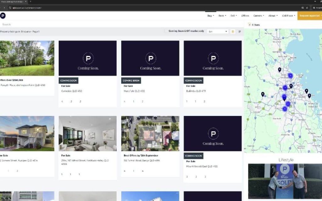Open the About menu item
Viewport: 322px width, 201px height.
273,16
